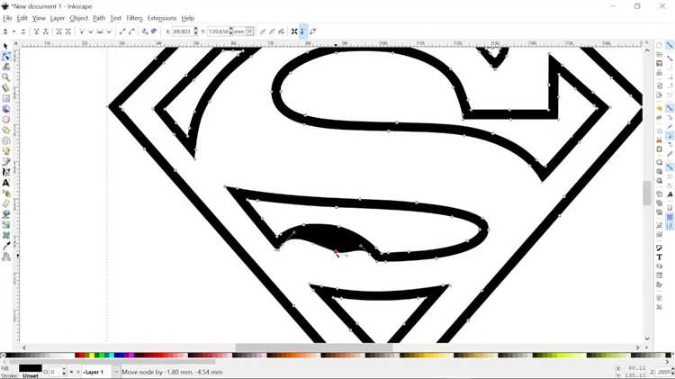The width and height of the screenshot is (675, 379).
Task: Click the Undo icon in commands bar
Action: point(659,108)
